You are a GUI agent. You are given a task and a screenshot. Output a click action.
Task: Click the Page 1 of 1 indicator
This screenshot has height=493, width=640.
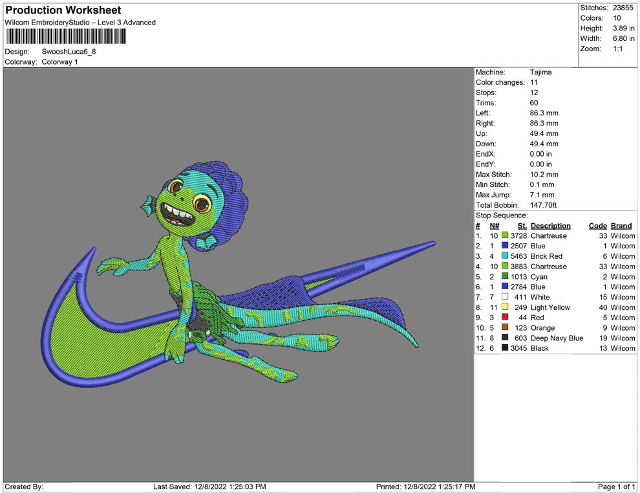617,487
